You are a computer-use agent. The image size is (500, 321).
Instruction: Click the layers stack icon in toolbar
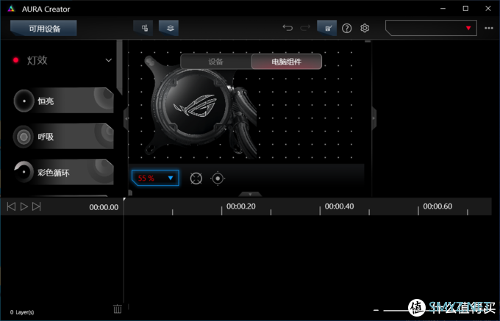pos(168,28)
